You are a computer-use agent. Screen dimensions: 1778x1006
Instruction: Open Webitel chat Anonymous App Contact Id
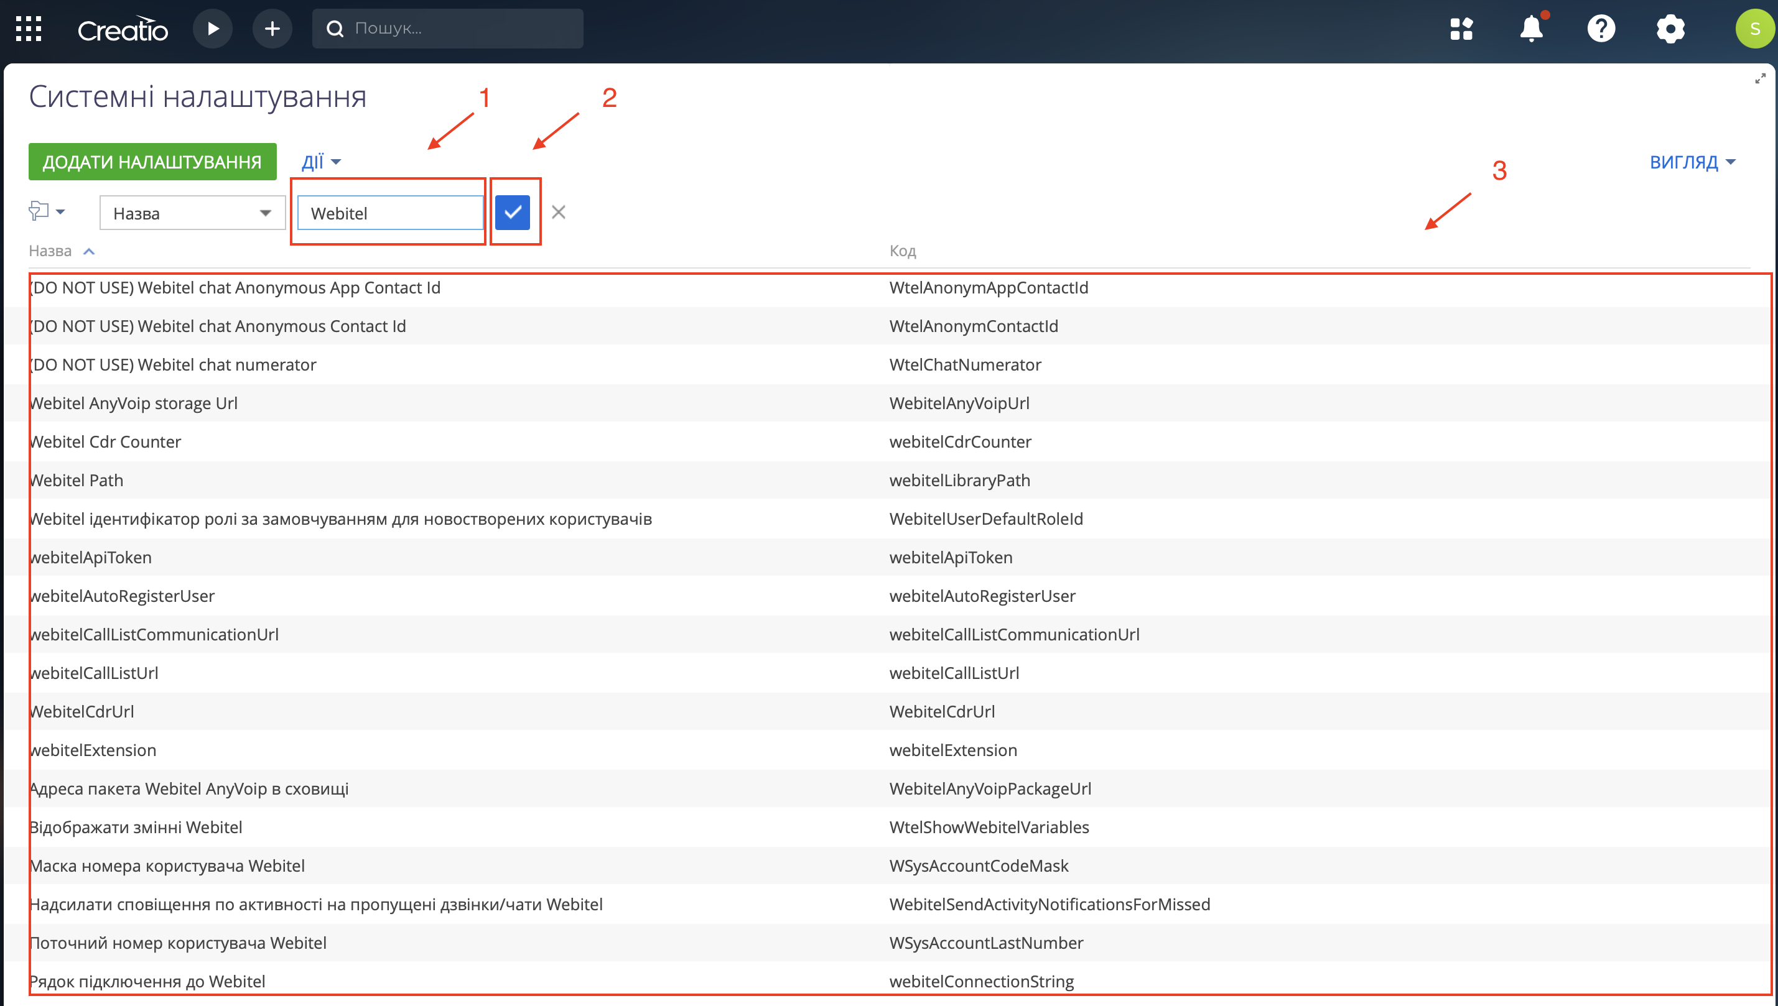(x=235, y=287)
